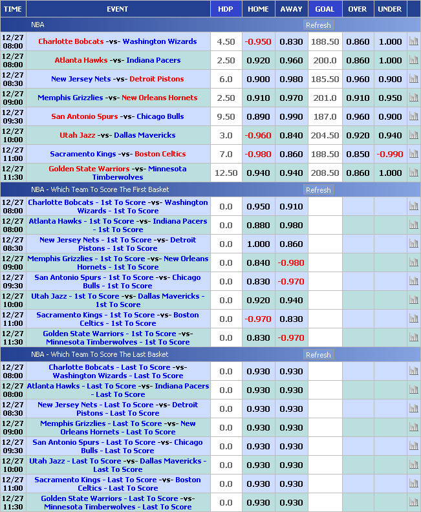The width and height of the screenshot is (421, 512).
Task: Refresh the Last Basket odds section
Action: pos(318,355)
